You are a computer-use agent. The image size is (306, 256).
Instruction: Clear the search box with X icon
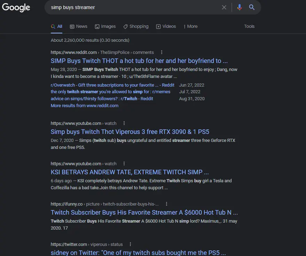point(224,7)
